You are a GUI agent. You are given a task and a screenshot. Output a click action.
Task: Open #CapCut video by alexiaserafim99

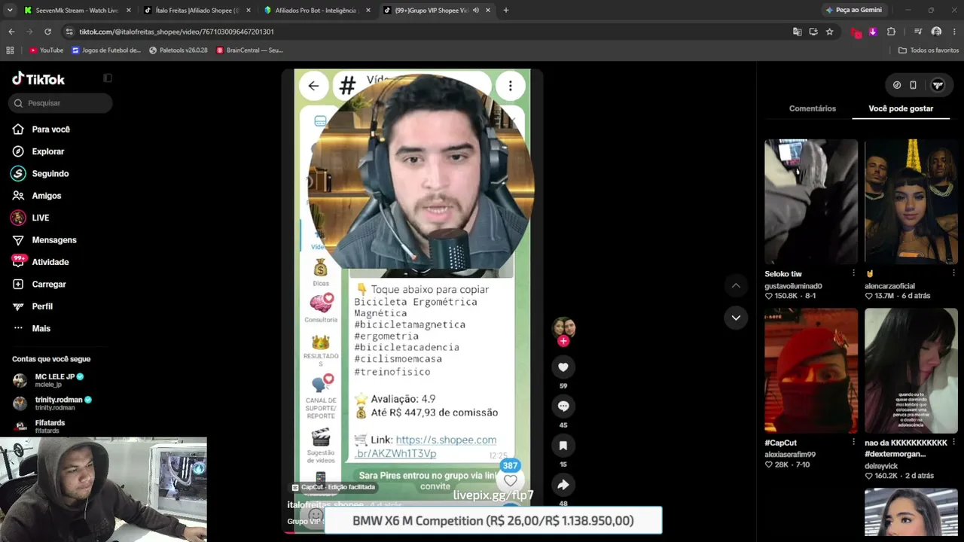(x=811, y=370)
